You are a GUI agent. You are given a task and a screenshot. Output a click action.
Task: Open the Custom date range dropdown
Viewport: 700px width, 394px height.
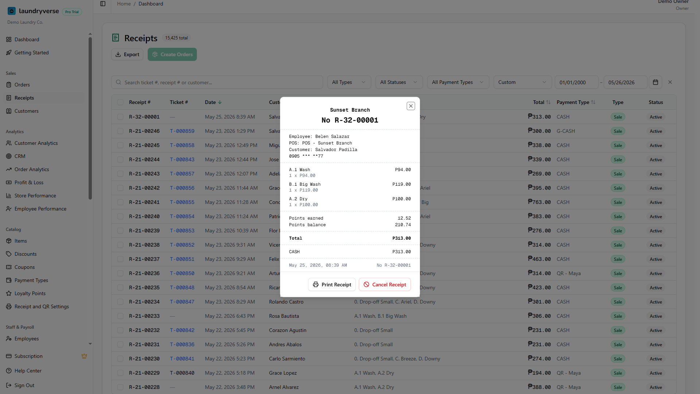[522, 82]
